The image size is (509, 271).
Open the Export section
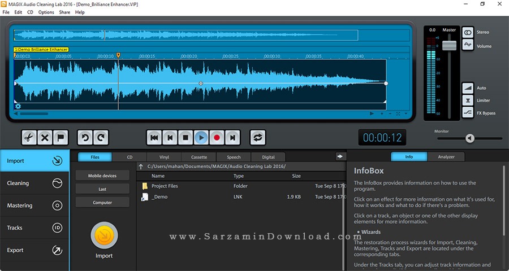coord(34,250)
